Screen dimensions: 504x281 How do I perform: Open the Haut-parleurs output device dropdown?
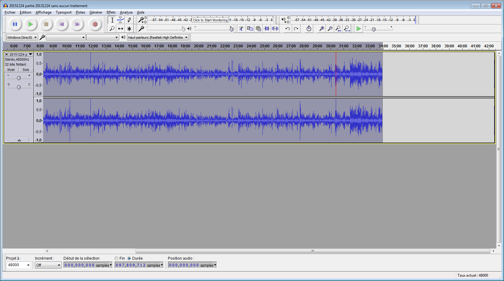click(158, 37)
